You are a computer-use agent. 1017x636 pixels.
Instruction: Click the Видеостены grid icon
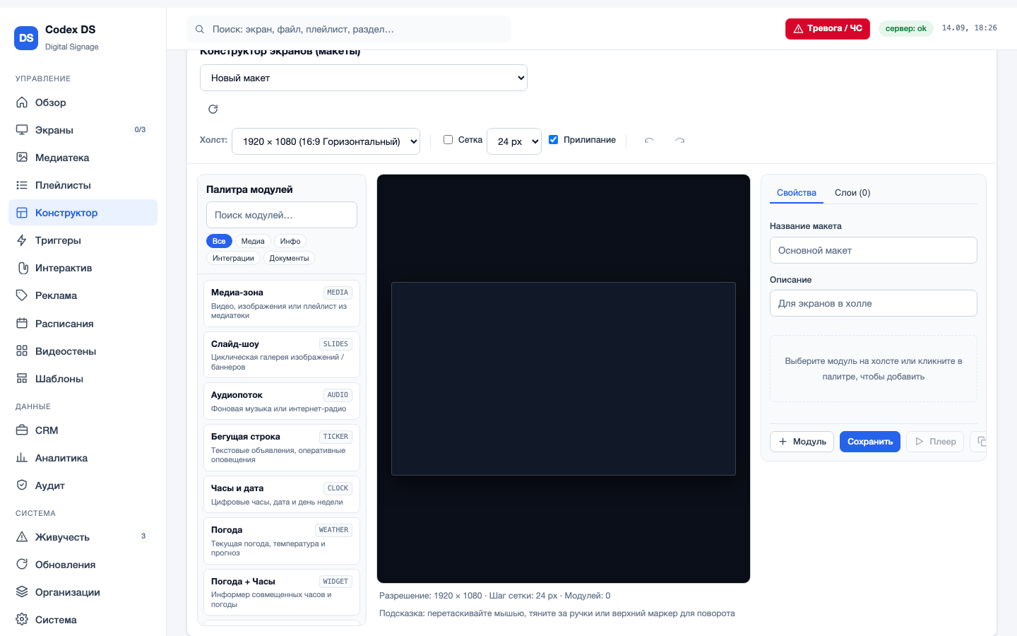(x=22, y=351)
